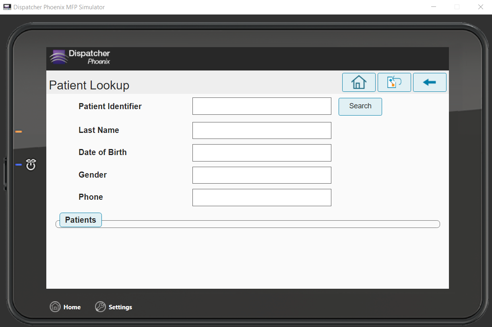Click the Date of Birth label
Viewport: 492px width, 327px height.
[x=103, y=152]
